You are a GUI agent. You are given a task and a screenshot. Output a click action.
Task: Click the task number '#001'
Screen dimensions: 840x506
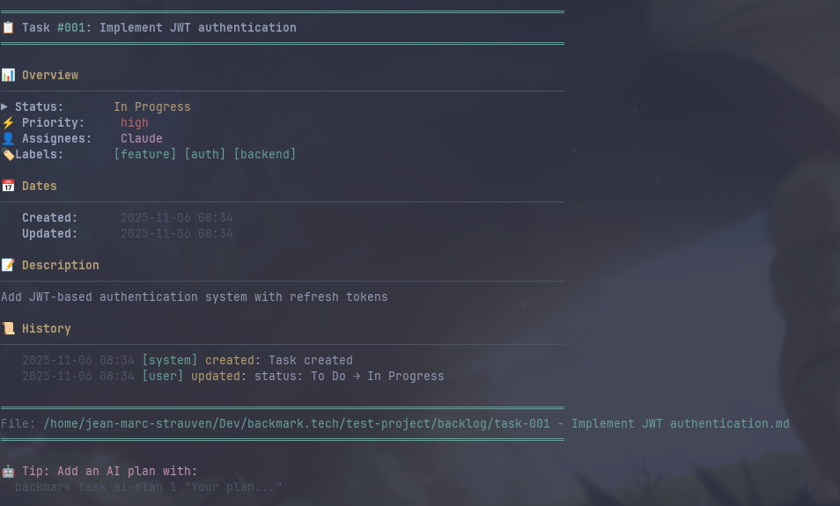(x=70, y=27)
